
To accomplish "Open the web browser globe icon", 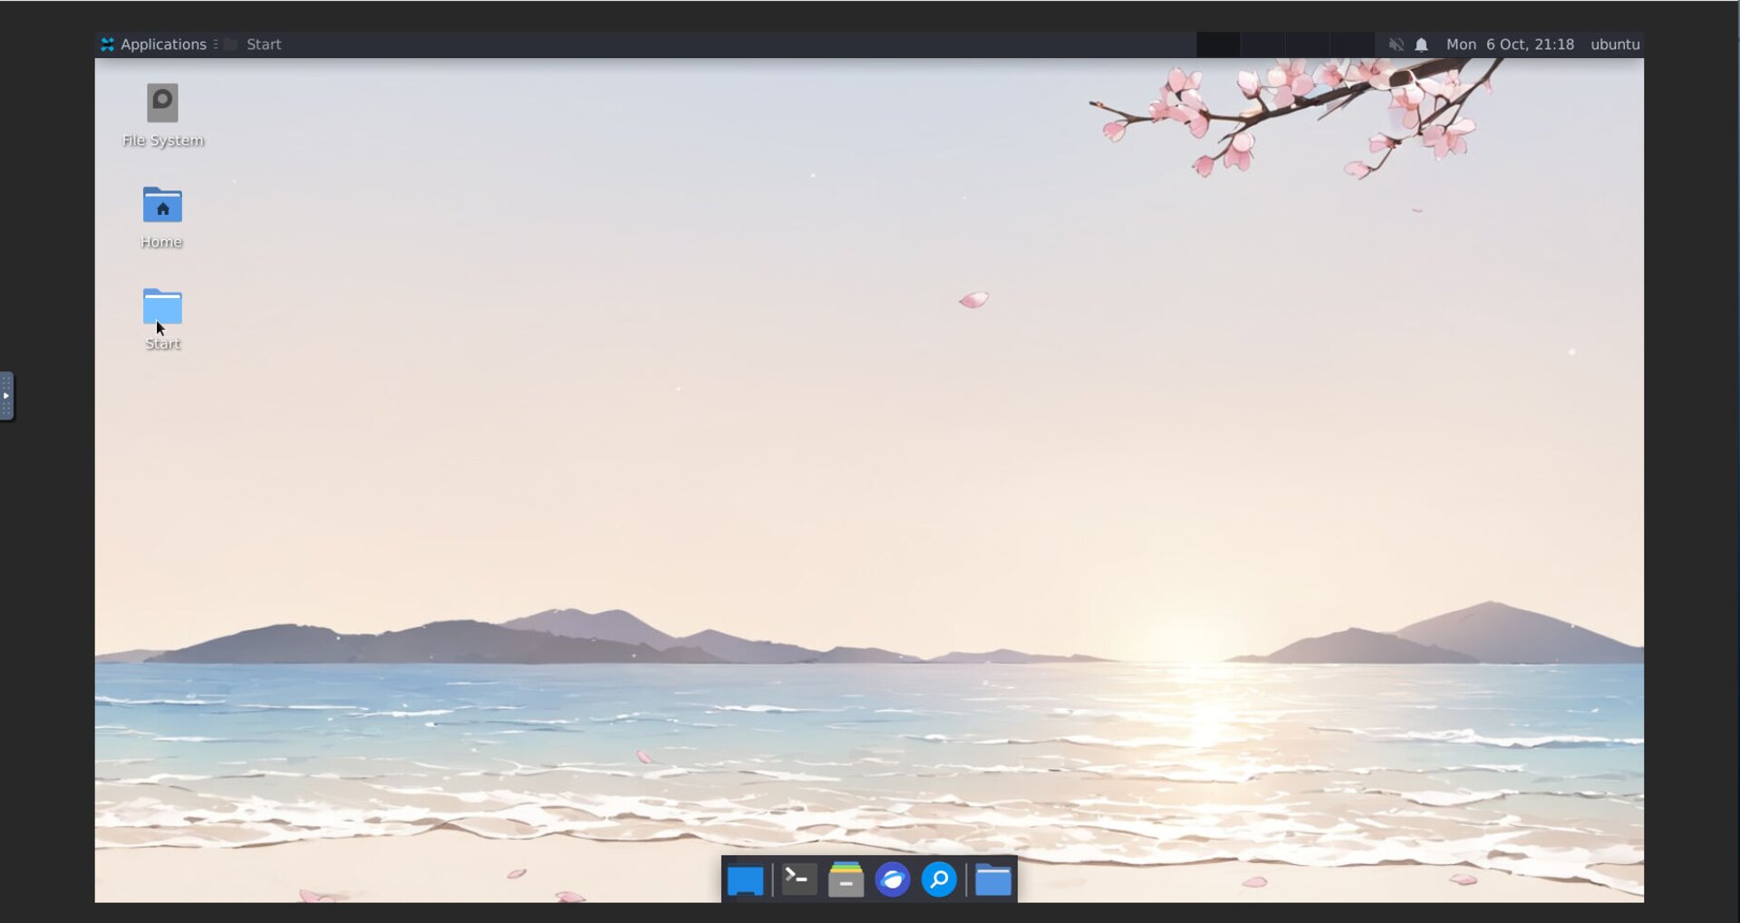I will (892, 880).
